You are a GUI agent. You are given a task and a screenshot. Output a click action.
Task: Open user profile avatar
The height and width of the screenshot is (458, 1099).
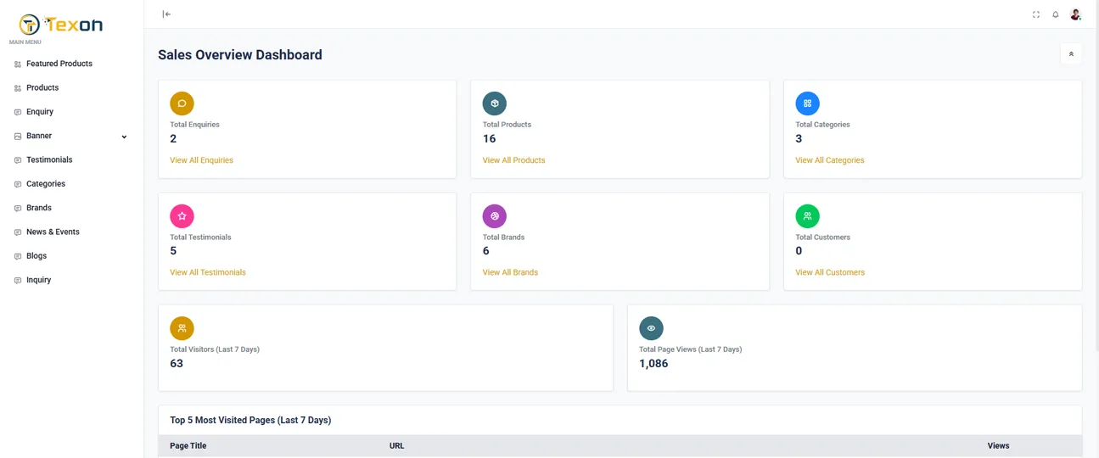click(1075, 14)
